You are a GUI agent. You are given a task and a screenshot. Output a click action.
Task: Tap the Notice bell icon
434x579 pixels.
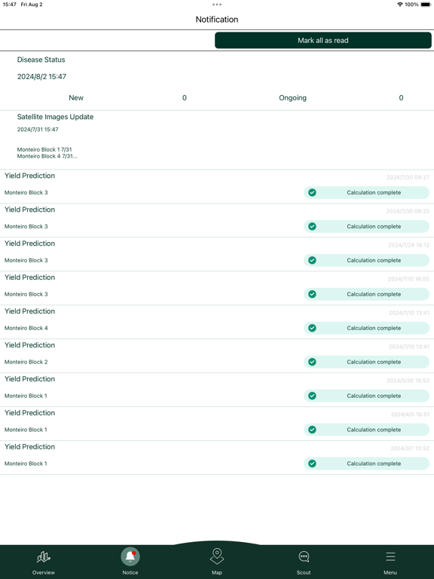(130, 556)
